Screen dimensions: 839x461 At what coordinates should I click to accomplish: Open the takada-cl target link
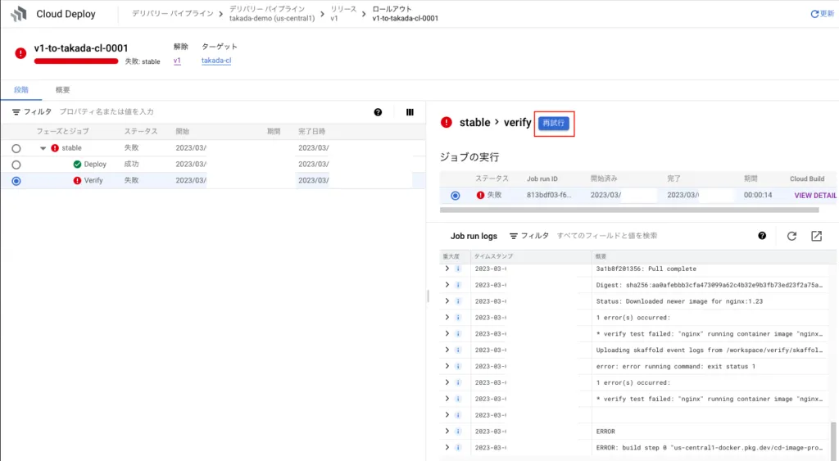coord(216,61)
